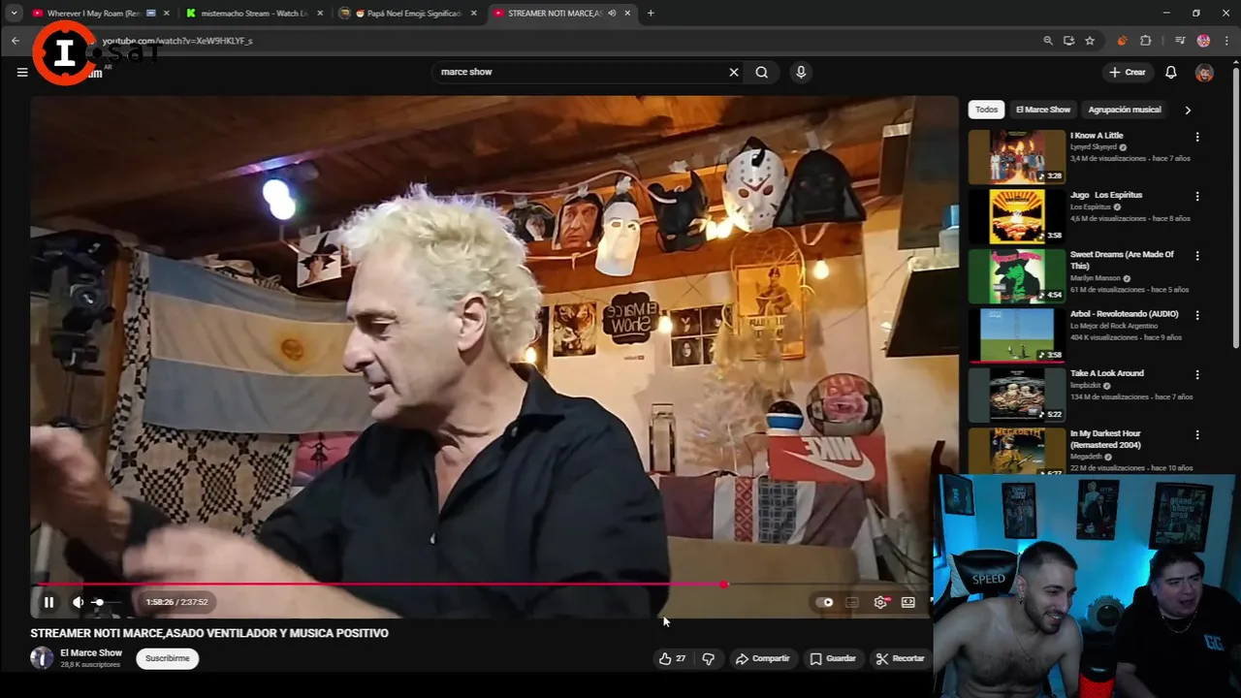Pause the YouTube video
The width and height of the screenshot is (1241, 698).
48,602
